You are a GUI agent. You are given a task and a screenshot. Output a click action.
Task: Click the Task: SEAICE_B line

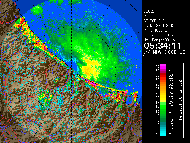point(158,26)
